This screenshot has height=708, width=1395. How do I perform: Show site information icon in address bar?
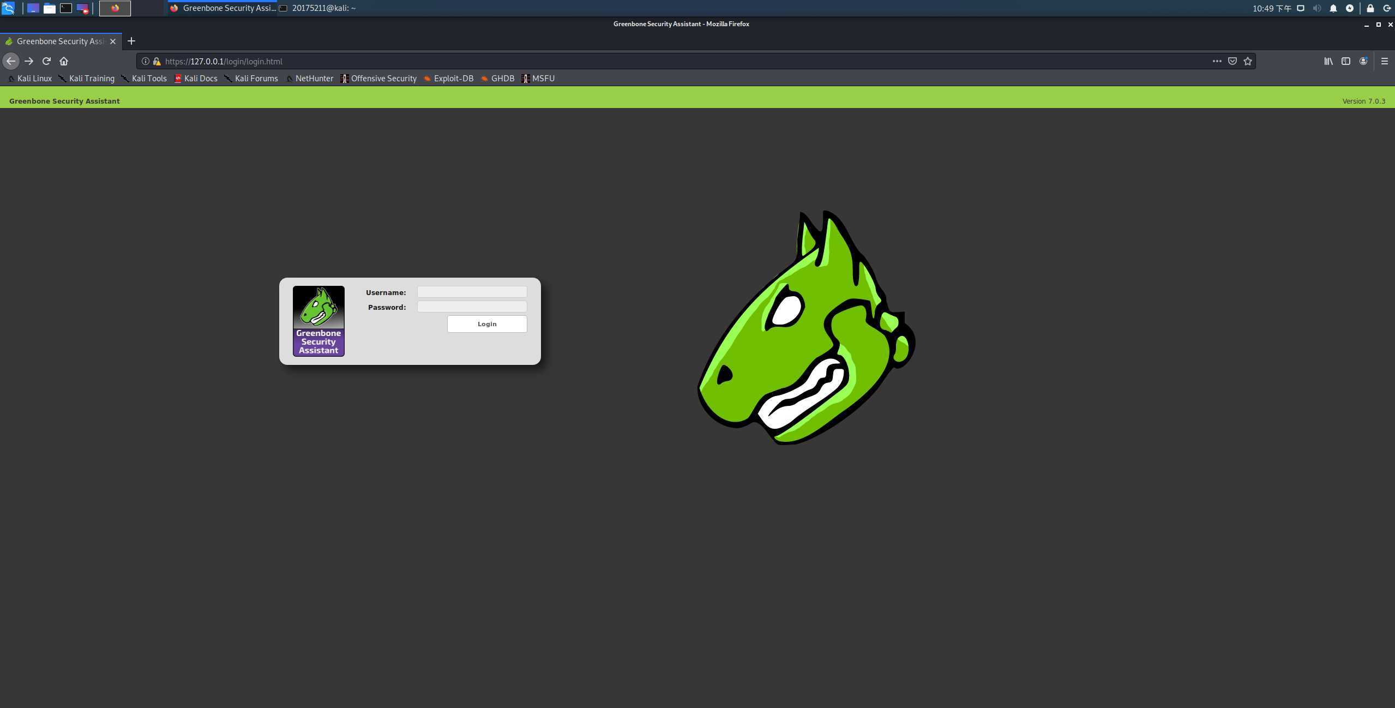[146, 61]
